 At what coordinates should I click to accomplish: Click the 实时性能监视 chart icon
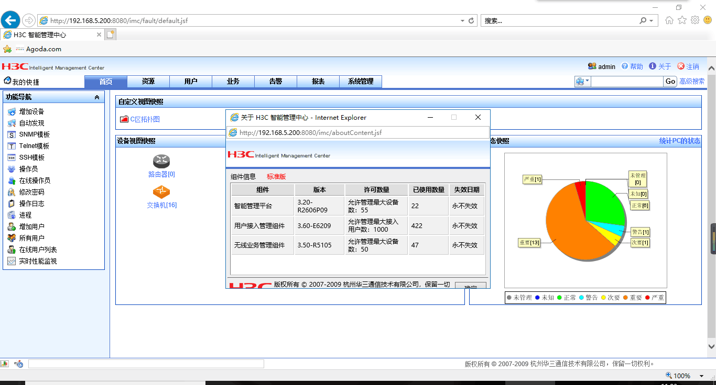12,261
